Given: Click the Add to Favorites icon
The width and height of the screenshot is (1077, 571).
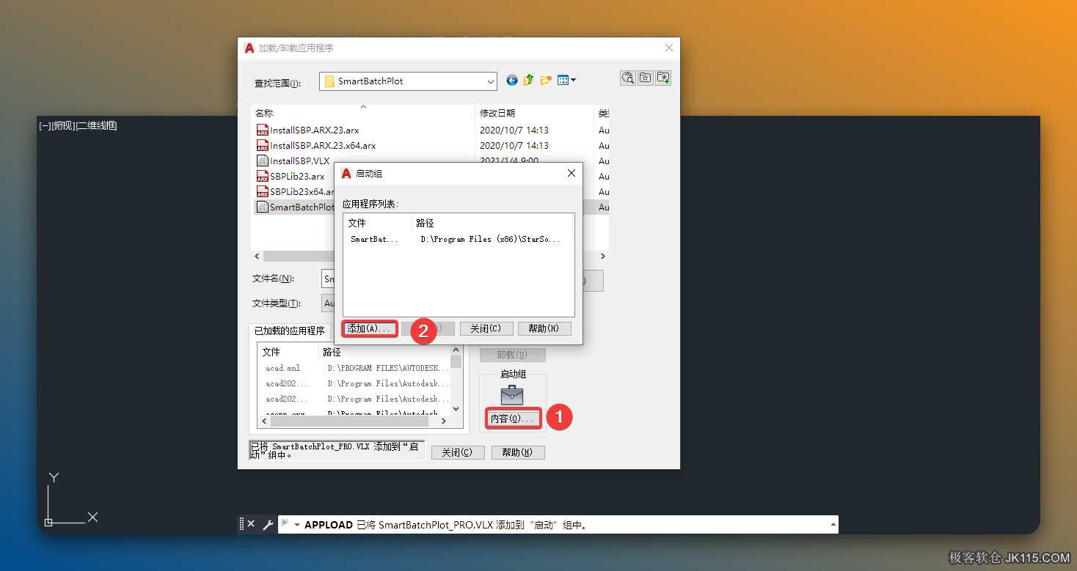Looking at the screenshot, I should point(663,78).
